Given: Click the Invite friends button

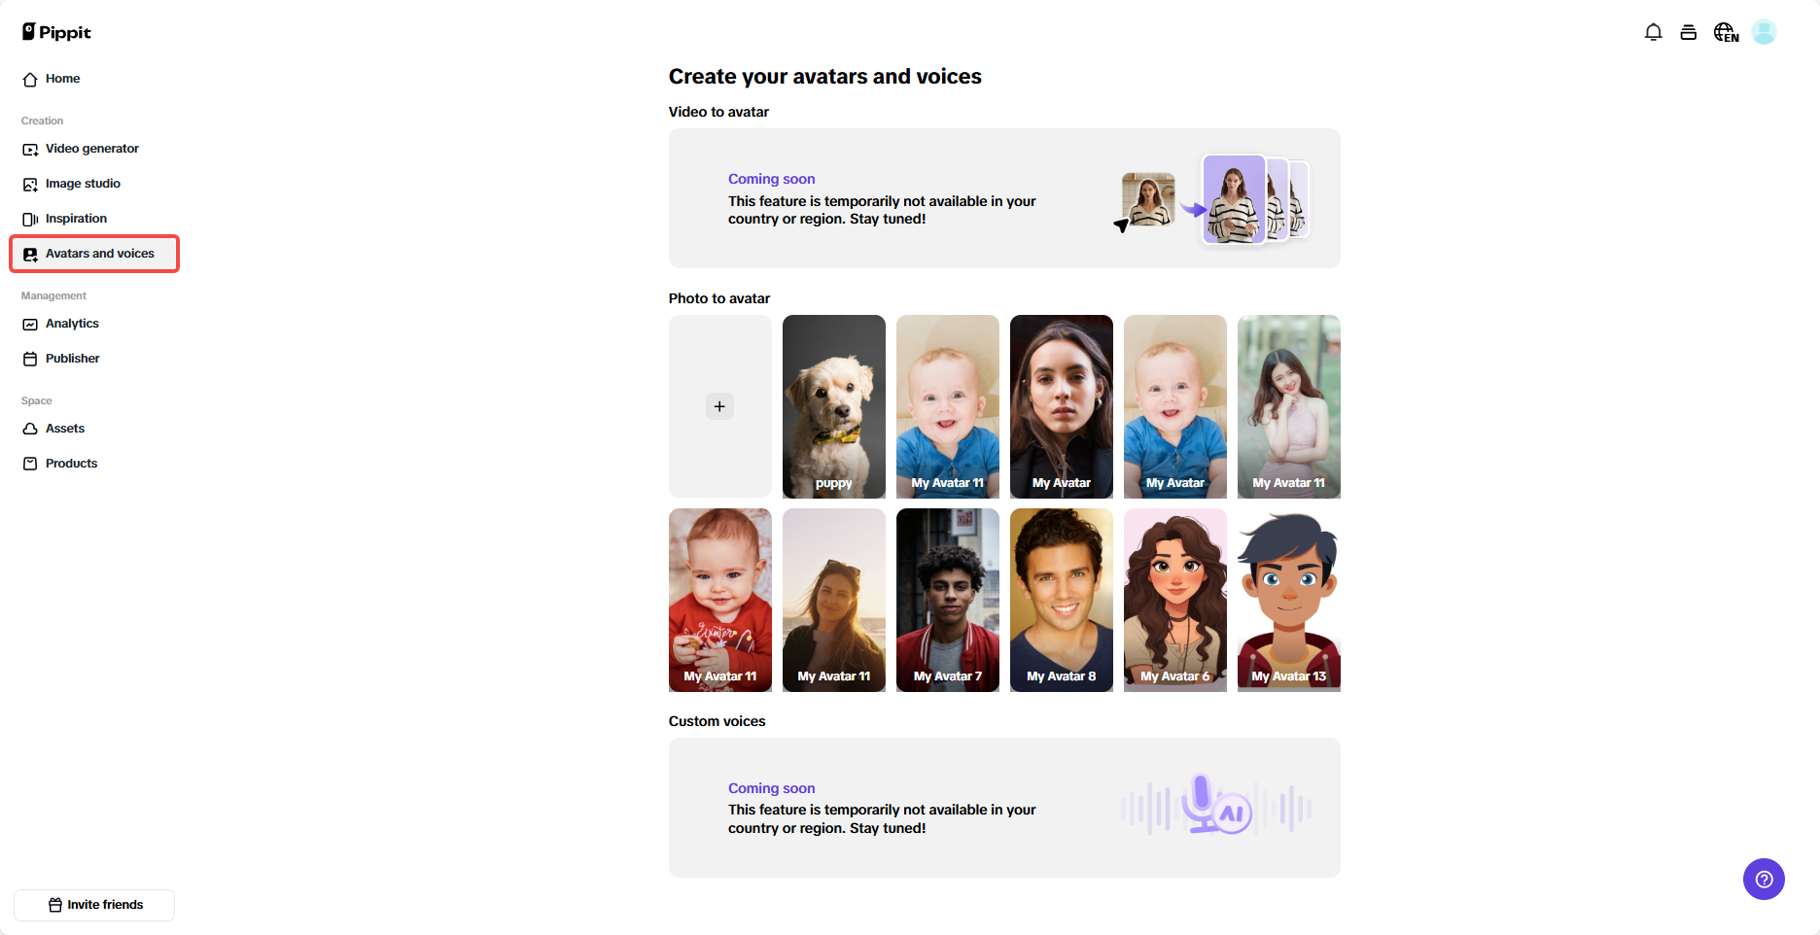Looking at the screenshot, I should [x=94, y=905].
